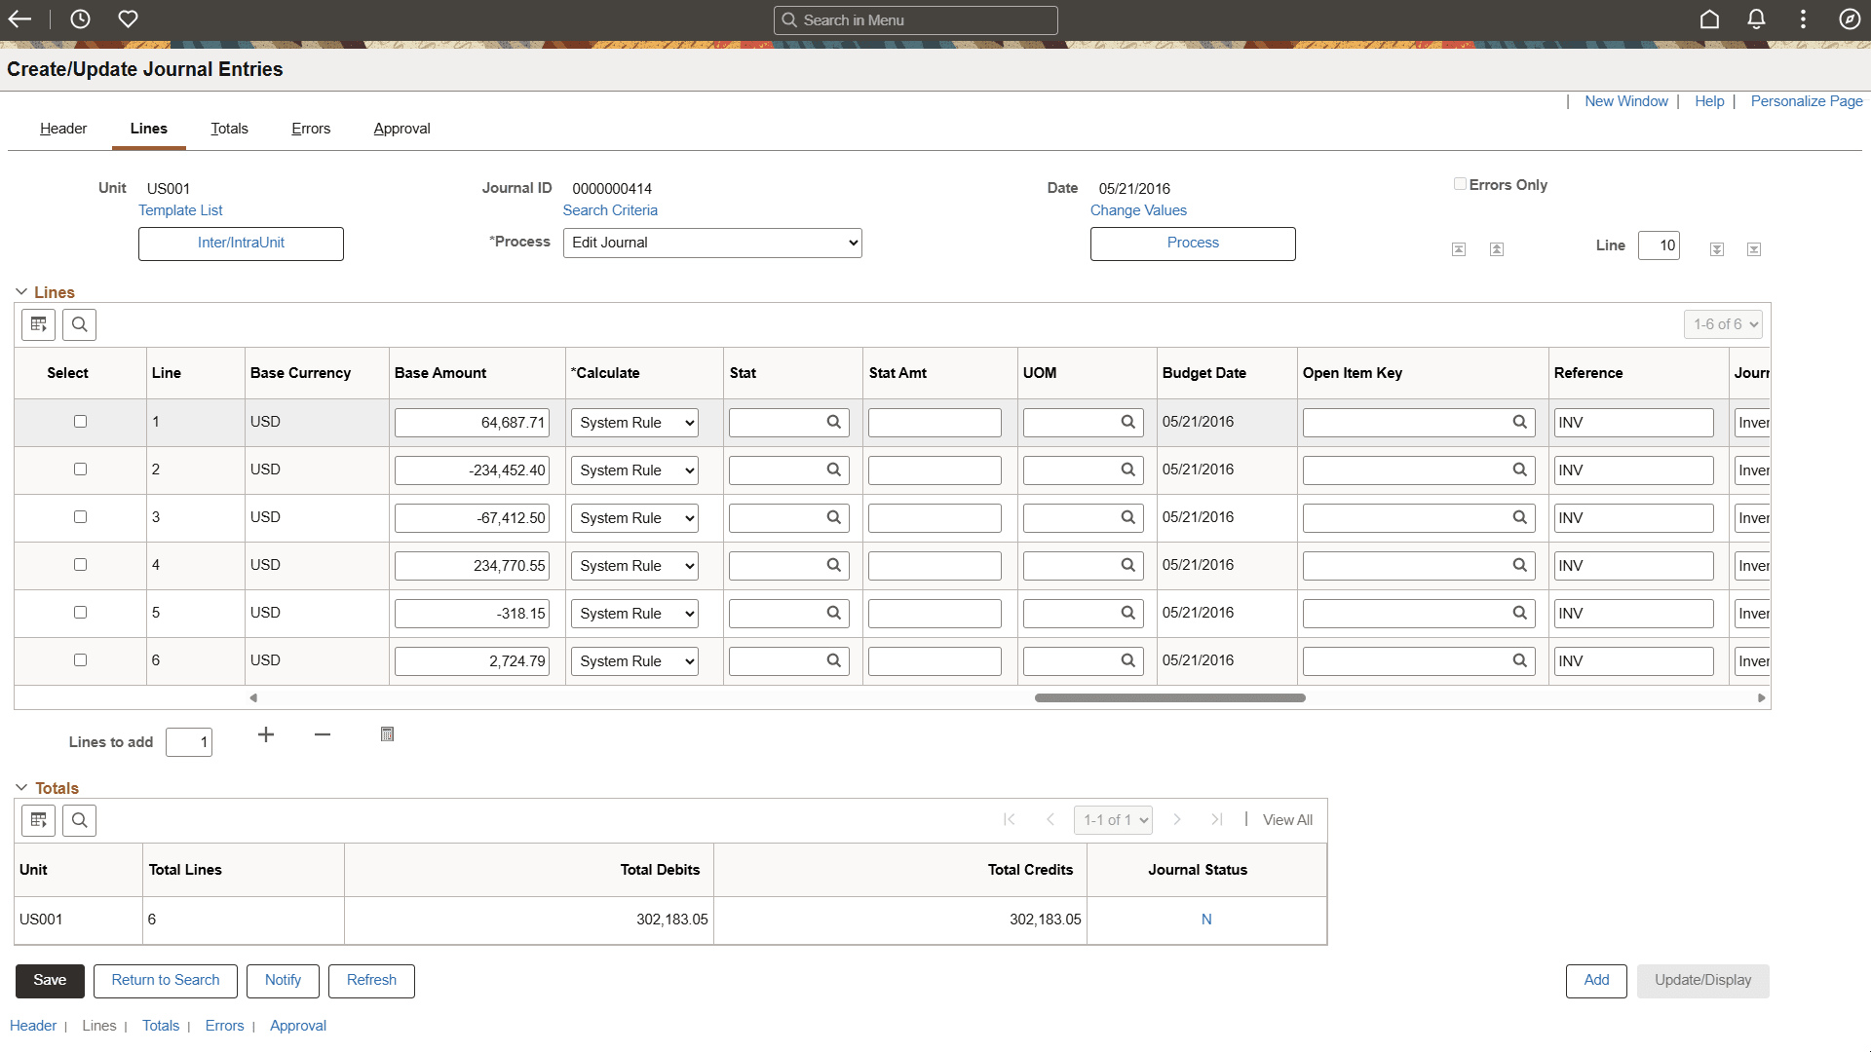Click the calculator icon beside Lines to add
The height and width of the screenshot is (1052, 1871).
coord(387,734)
